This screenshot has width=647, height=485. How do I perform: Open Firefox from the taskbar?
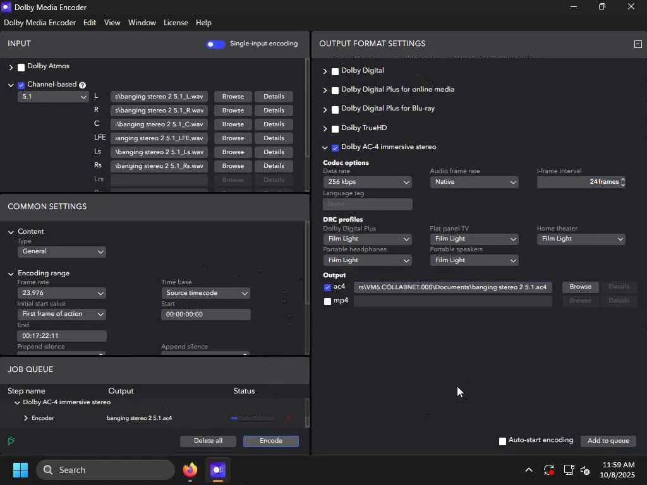click(x=190, y=470)
